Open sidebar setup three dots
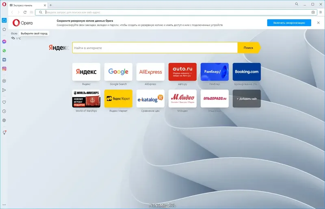The width and height of the screenshot is (325, 209). coord(4,205)
